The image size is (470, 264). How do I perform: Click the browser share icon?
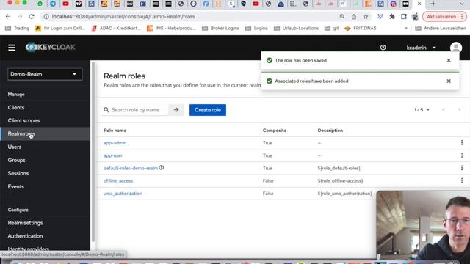[x=354, y=17]
